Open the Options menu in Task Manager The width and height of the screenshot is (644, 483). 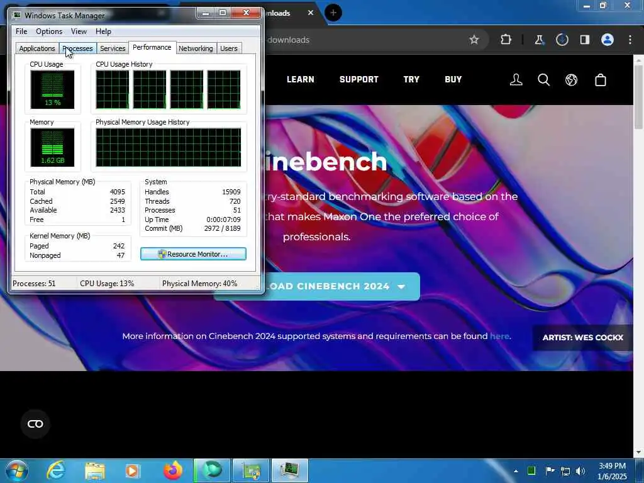pos(49,31)
